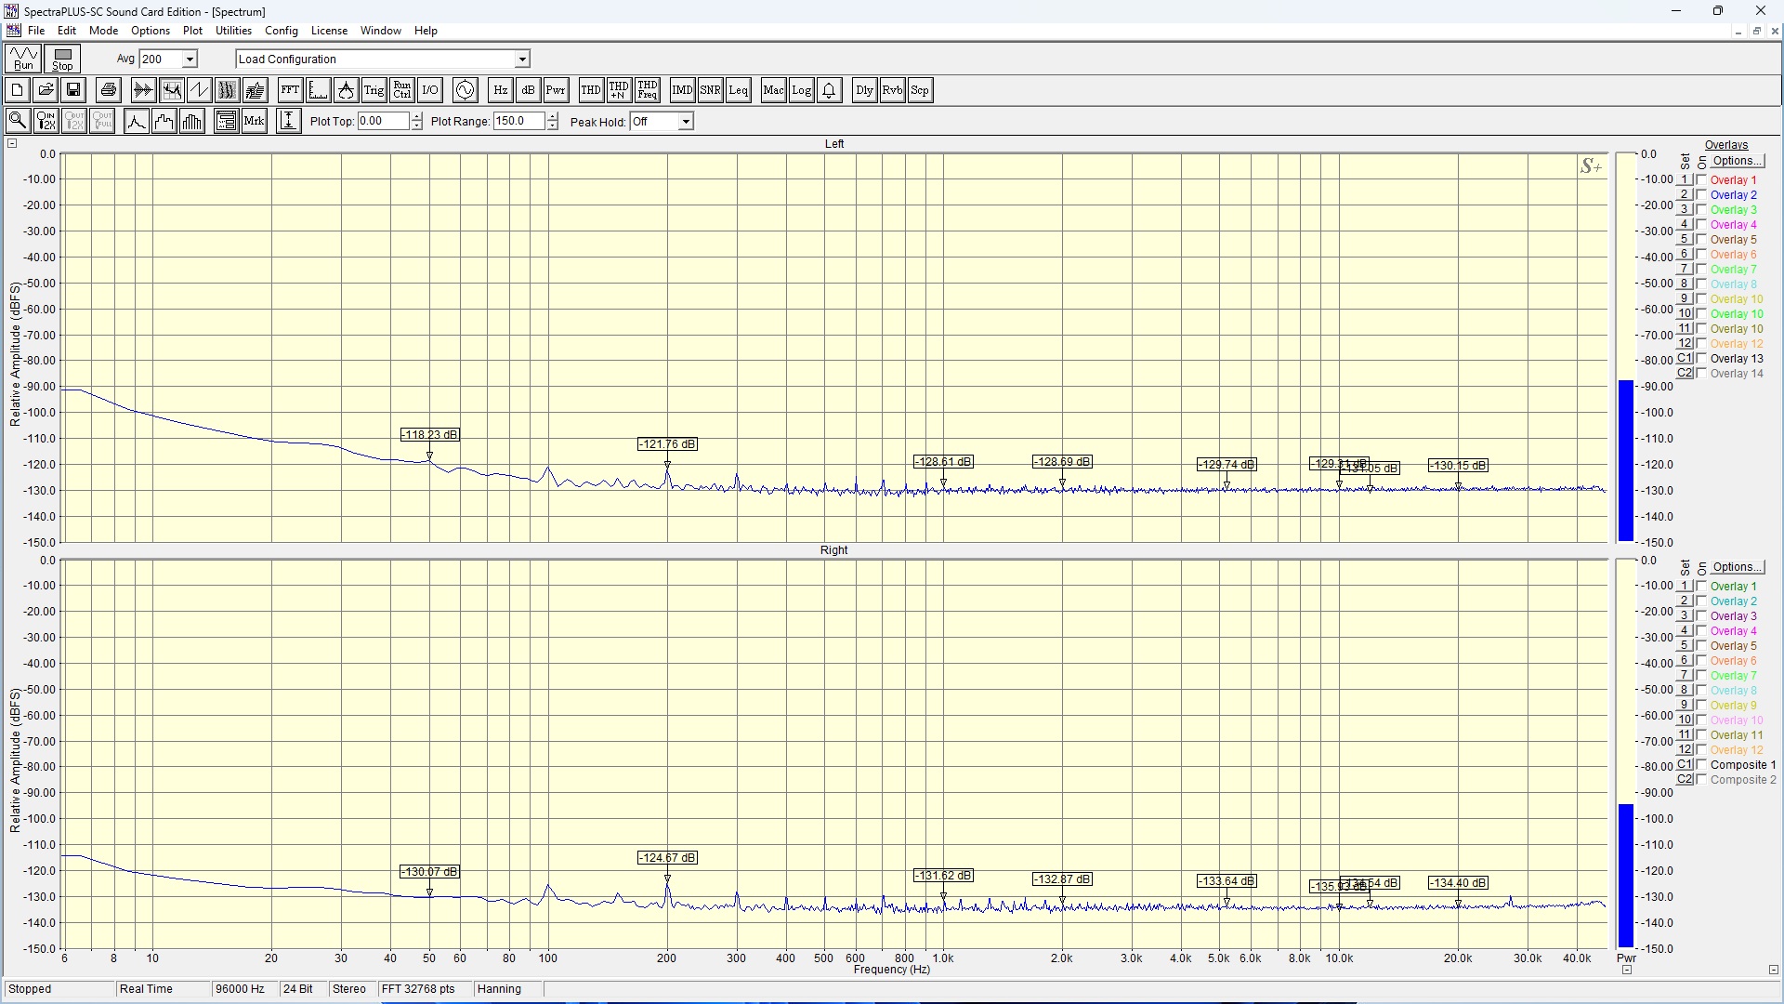Screen dimensions: 1784x1004
Task: Click the vertical auto-scale icon
Action: coord(289,121)
